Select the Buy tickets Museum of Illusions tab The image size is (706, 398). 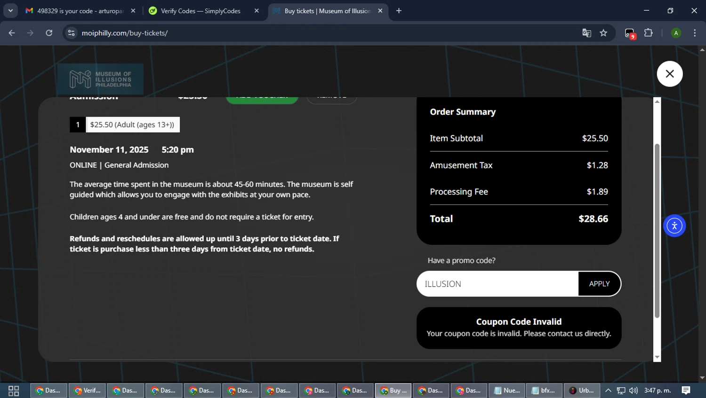click(328, 11)
